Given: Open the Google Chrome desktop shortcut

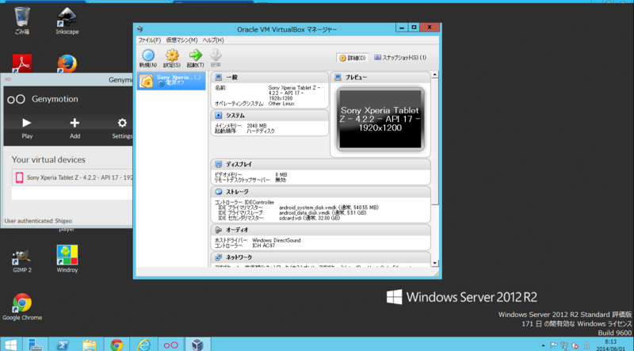Looking at the screenshot, I should pyautogui.click(x=22, y=307).
